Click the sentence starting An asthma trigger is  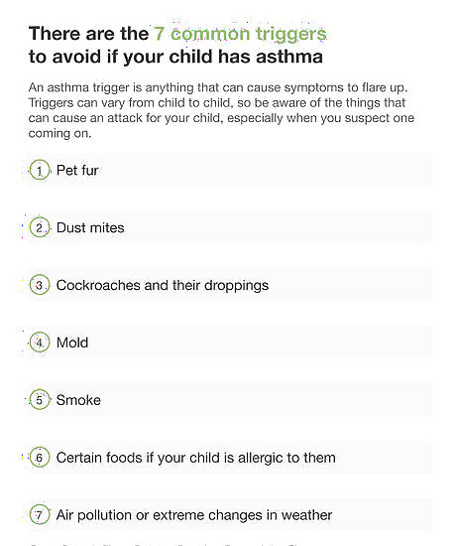coord(218,87)
